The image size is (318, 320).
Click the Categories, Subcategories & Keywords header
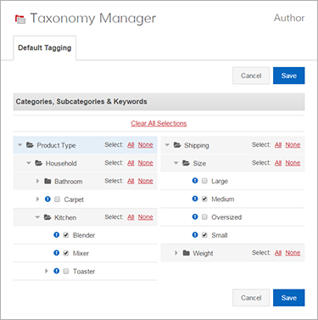[159, 102]
